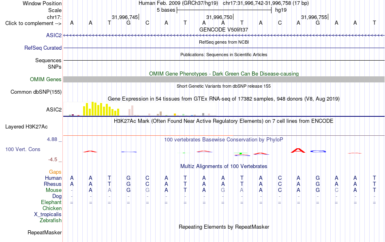Click the 31,996,745 position marker
385x242 pixels.
coord(125,17)
